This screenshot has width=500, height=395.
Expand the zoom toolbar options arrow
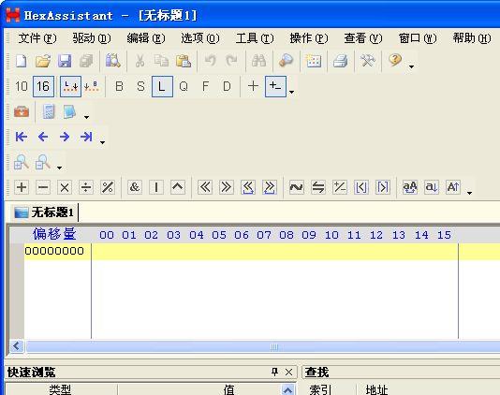[x=59, y=168]
